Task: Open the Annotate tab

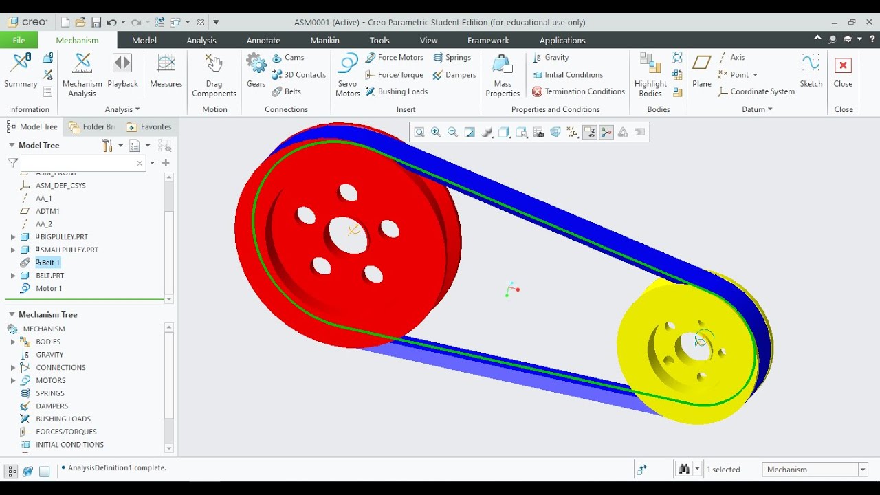Action: click(x=263, y=40)
